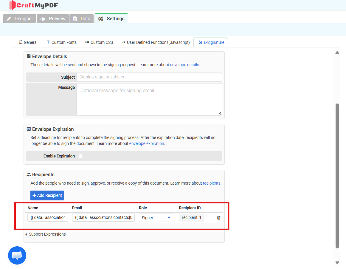Screen dimensions: 346x269
Task: Open the envelope expiration link
Action: tap(147, 143)
